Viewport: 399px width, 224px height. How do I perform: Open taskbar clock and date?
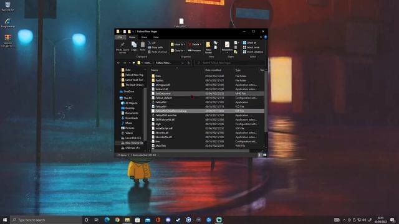[381, 220]
